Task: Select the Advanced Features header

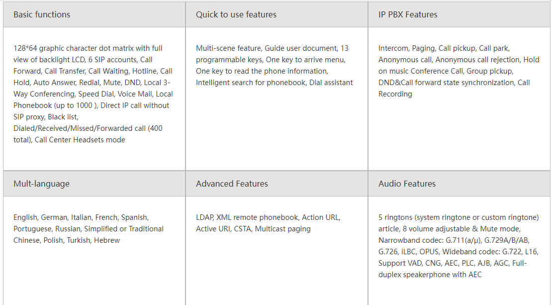Action: pyautogui.click(x=276, y=184)
